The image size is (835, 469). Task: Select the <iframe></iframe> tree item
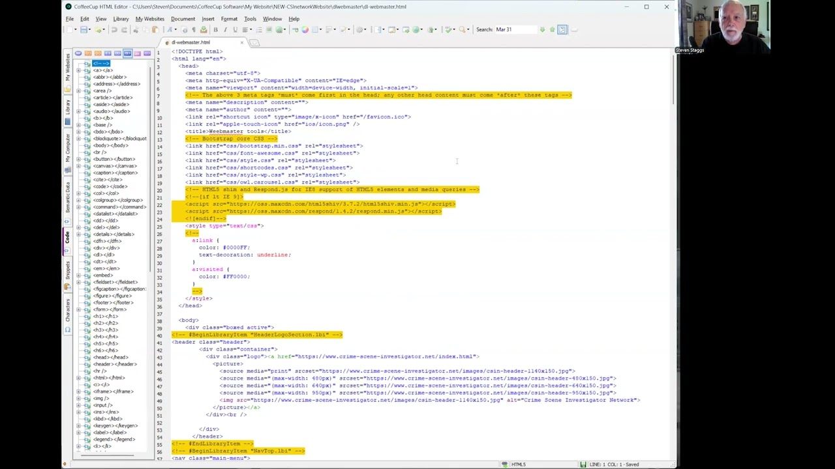tap(113, 391)
